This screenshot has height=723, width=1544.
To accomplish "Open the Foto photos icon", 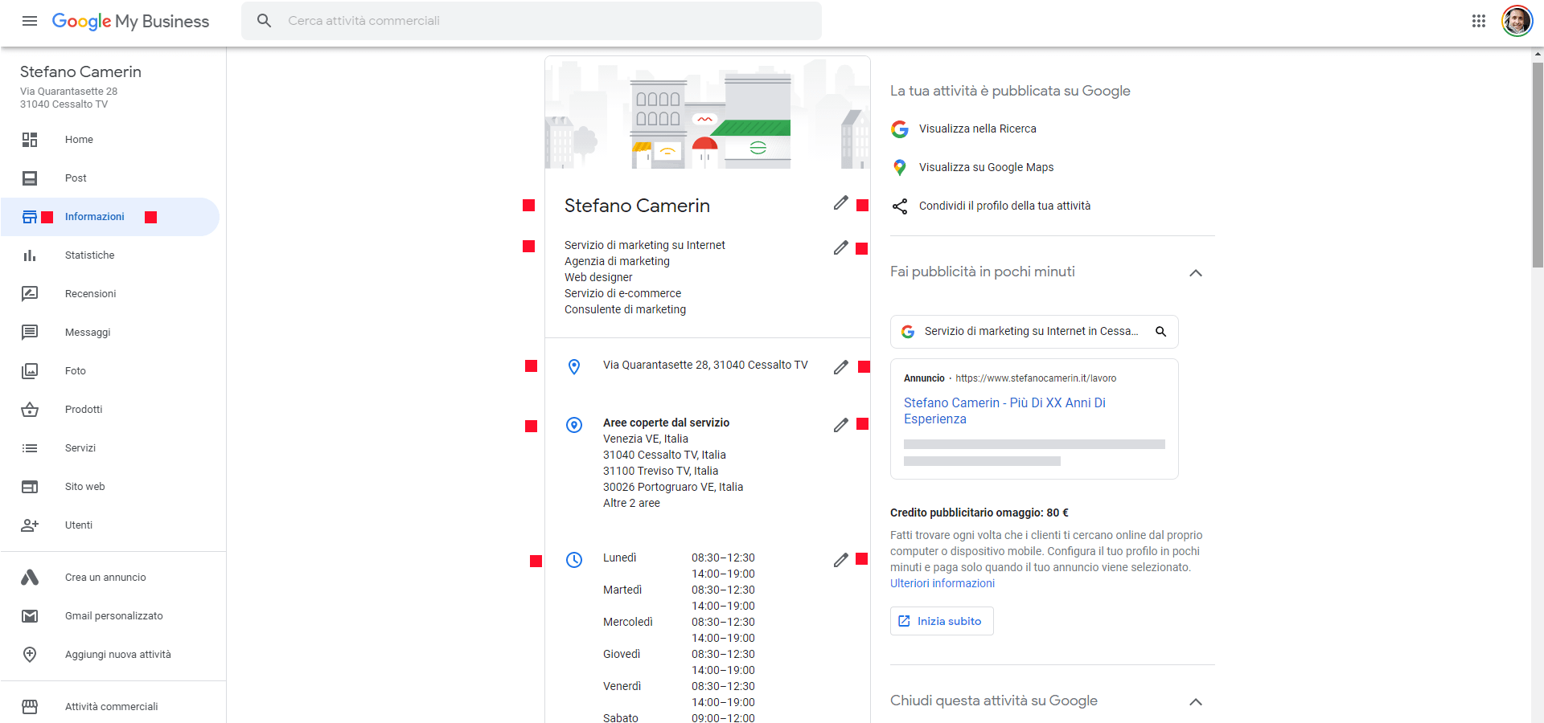I will tap(30, 370).
